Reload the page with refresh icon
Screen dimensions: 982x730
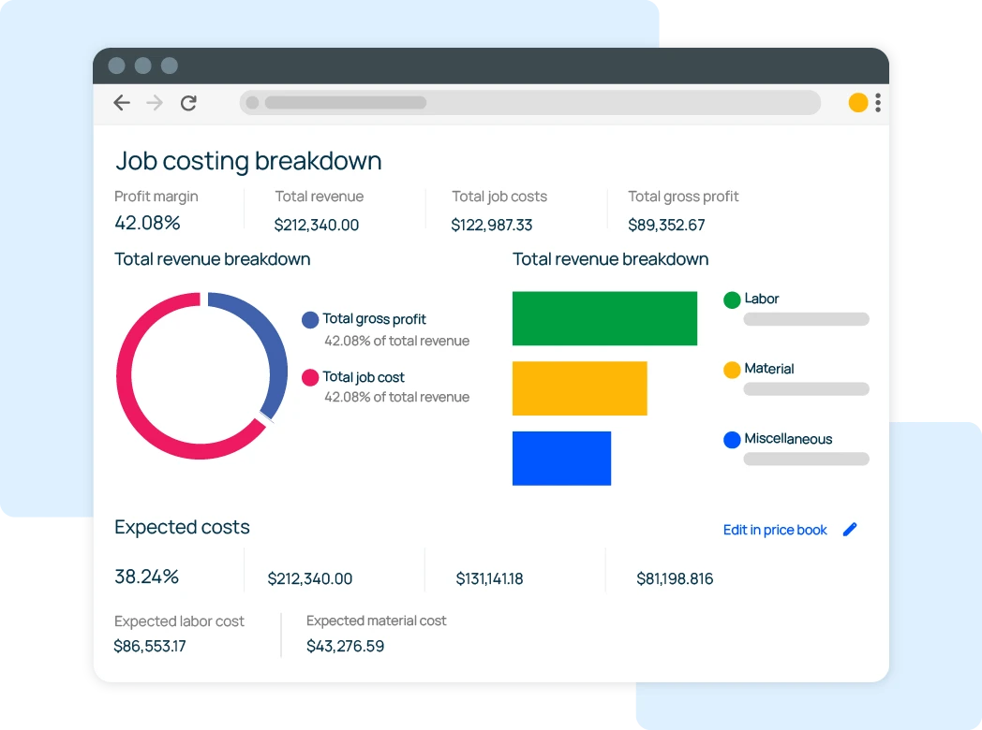[x=188, y=103]
